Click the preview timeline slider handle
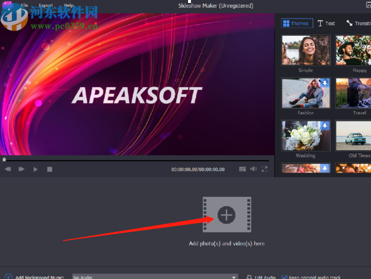The height and width of the screenshot is (279, 371). pyautogui.click(x=4, y=159)
